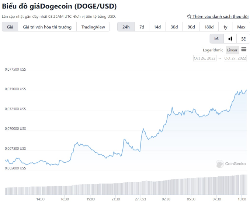This screenshot has width=250, height=203.
Task: Click the 0,075000 US$ axis label
Action: click(15, 89)
